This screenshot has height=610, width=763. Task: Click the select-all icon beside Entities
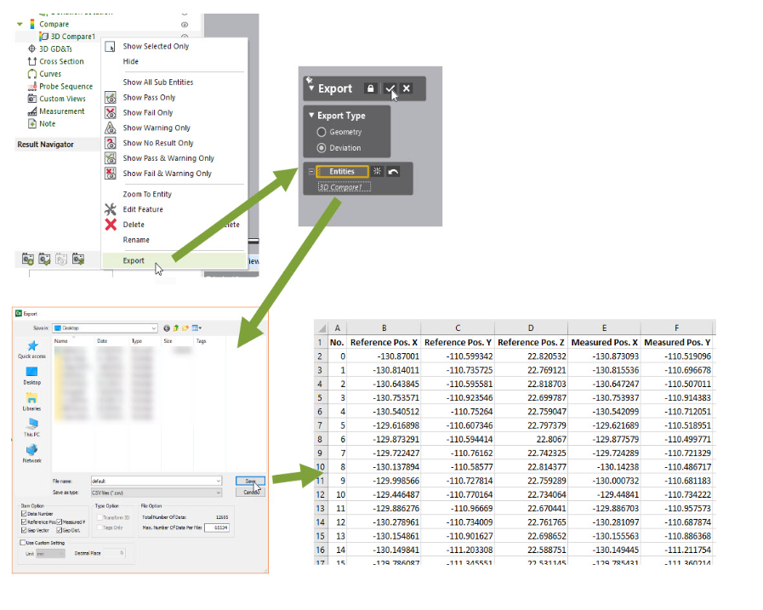pos(378,172)
